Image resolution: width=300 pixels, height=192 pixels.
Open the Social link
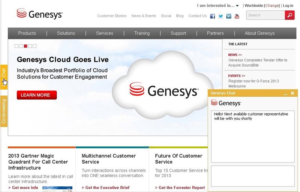166,16
